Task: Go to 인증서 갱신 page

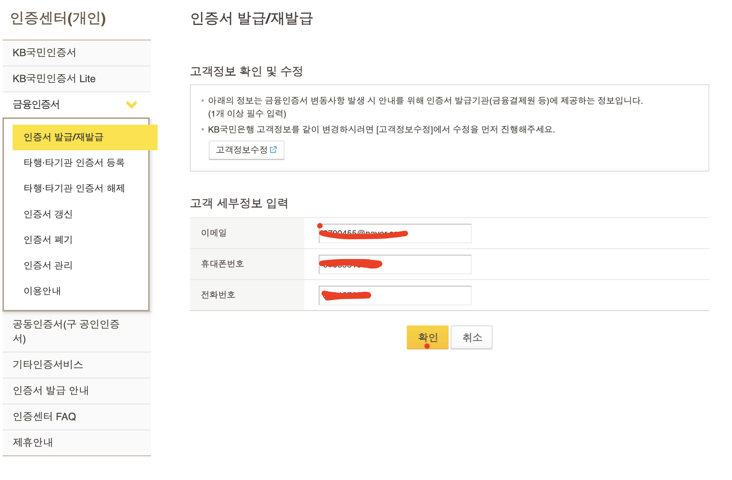Action: (x=48, y=214)
